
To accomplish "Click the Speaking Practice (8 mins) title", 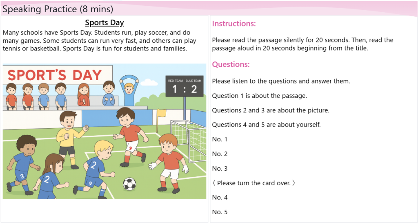I will tap(58, 9).
